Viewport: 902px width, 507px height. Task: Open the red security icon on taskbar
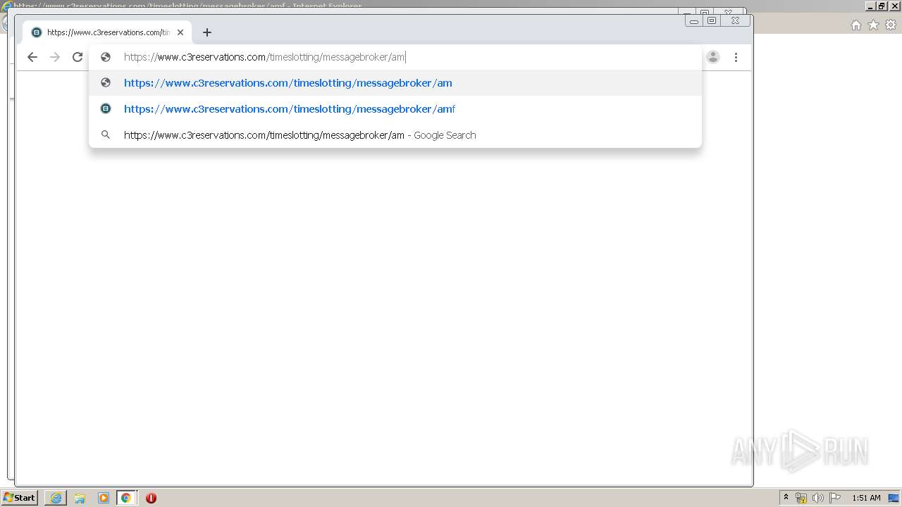click(x=151, y=498)
